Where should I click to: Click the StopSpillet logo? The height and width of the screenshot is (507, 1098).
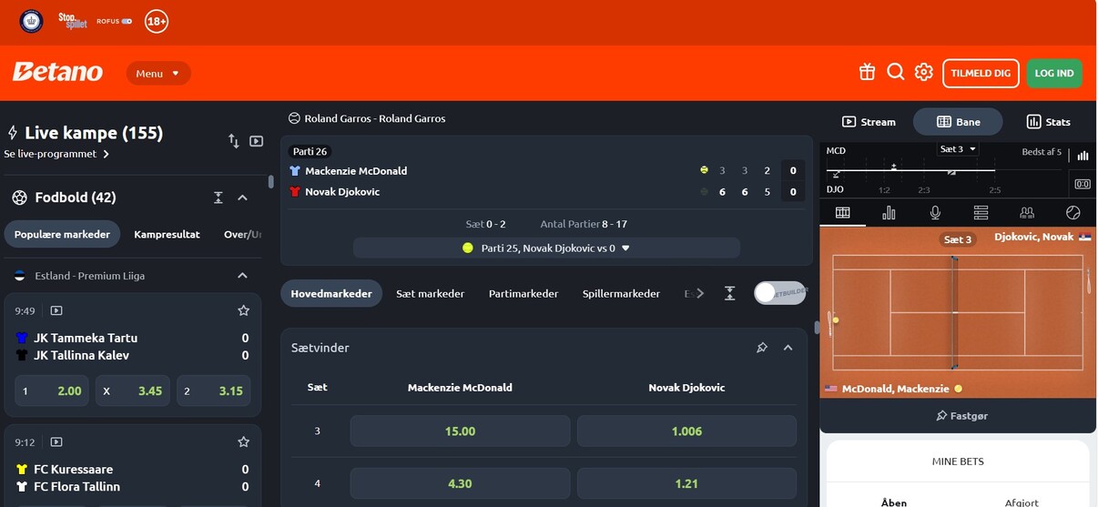click(73, 21)
